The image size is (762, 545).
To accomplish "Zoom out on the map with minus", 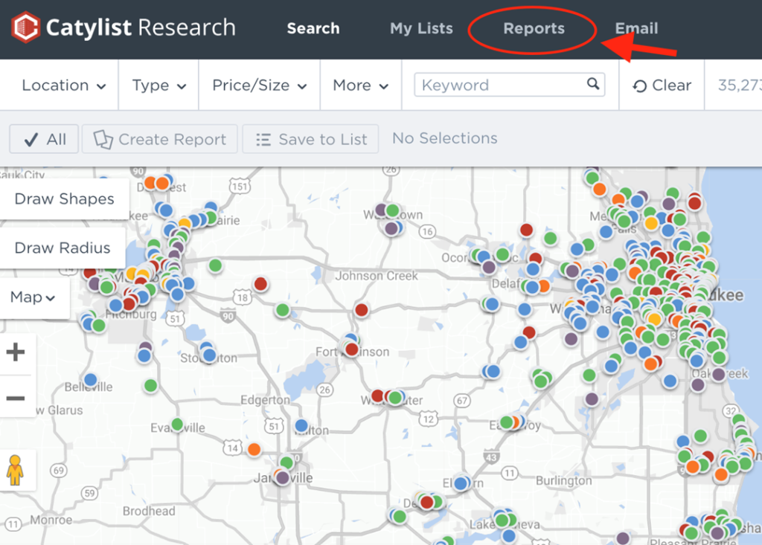I will (x=16, y=399).
